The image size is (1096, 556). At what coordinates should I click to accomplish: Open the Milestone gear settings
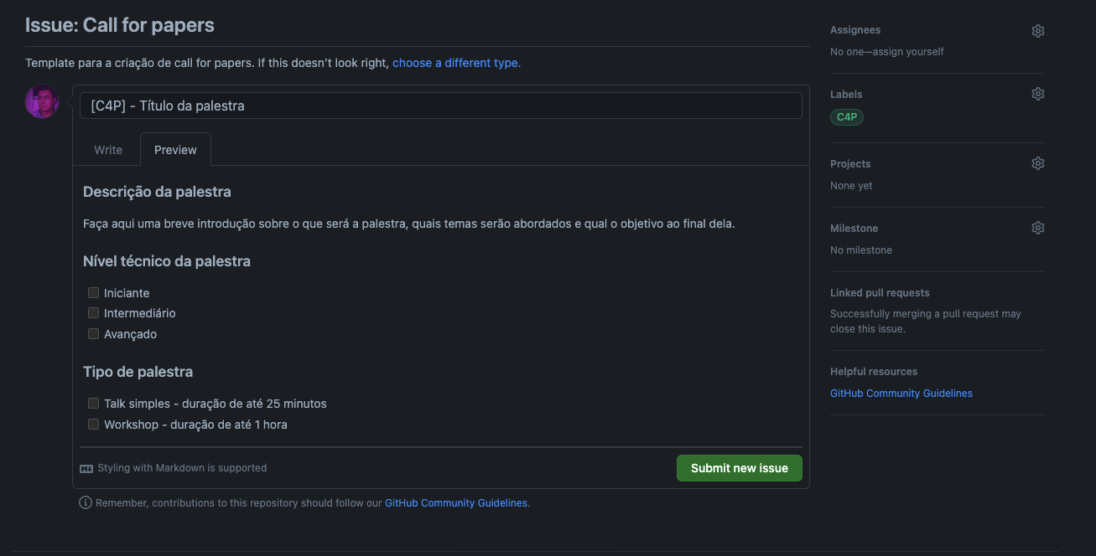pos(1037,228)
